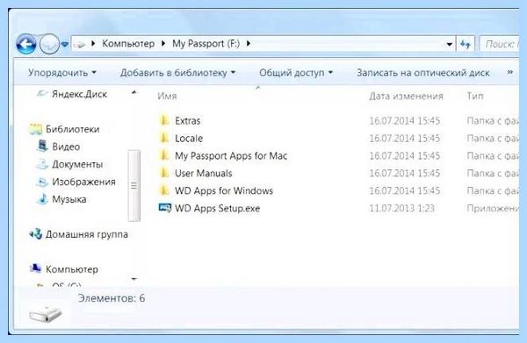Select My Passport (F:) breadcrumb
Viewport: 527px width, 343px height.
coord(206,44)
